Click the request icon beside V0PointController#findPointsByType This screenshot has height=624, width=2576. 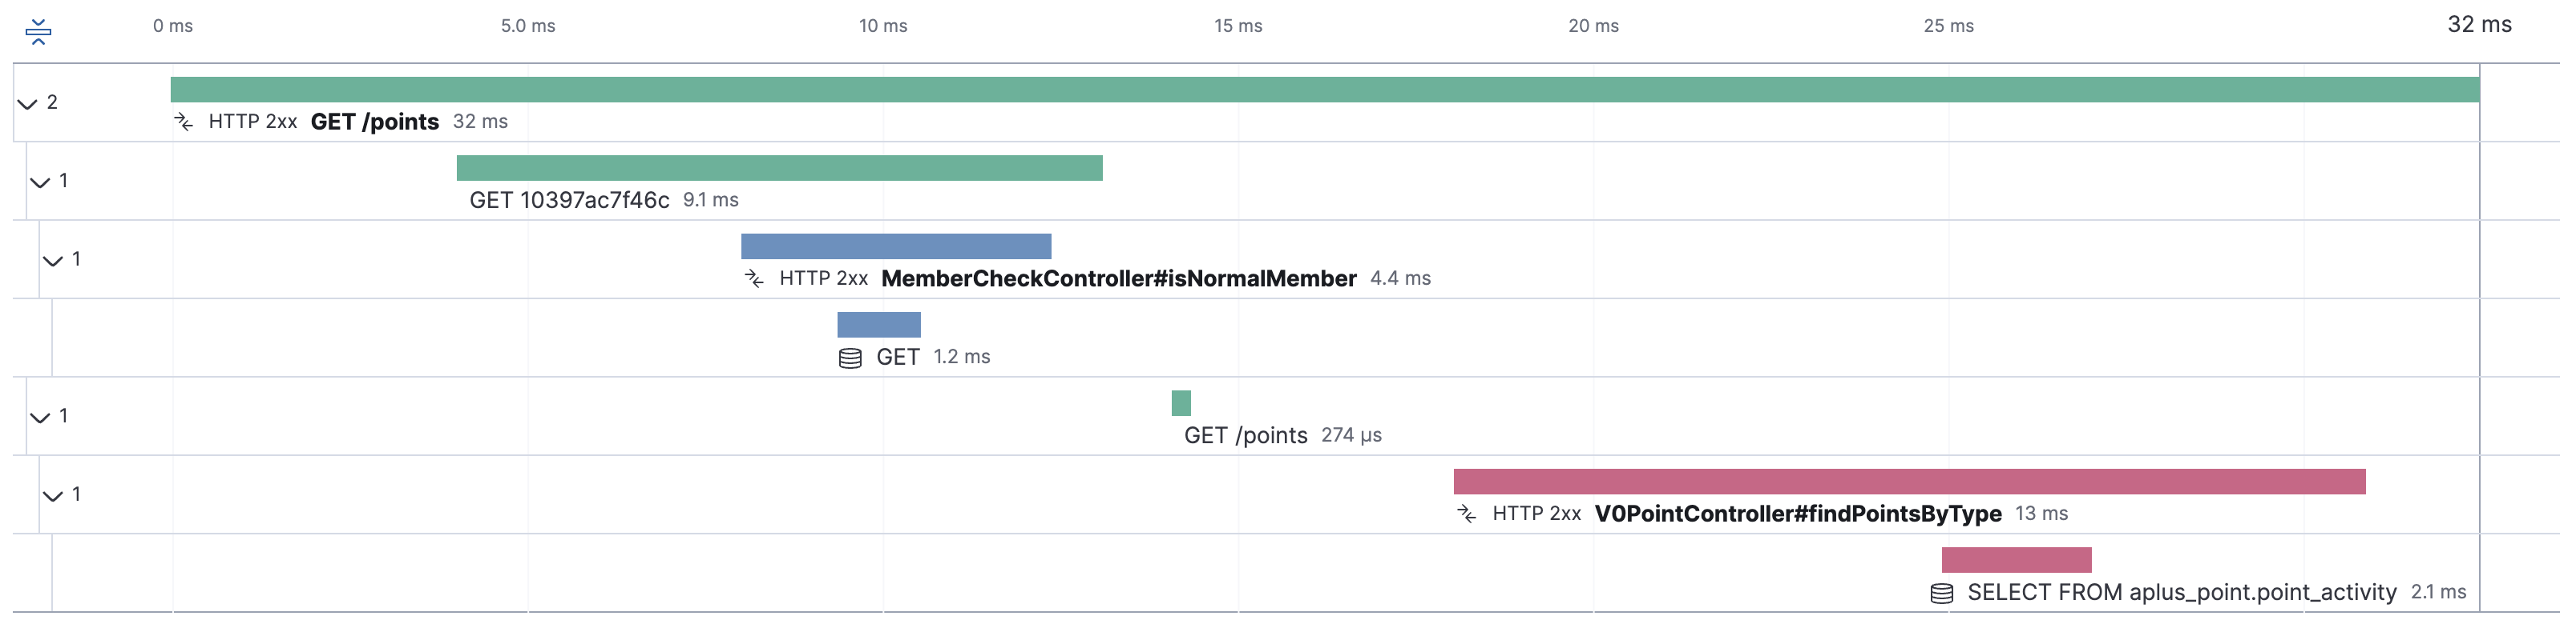click(x=1467, y=514)
